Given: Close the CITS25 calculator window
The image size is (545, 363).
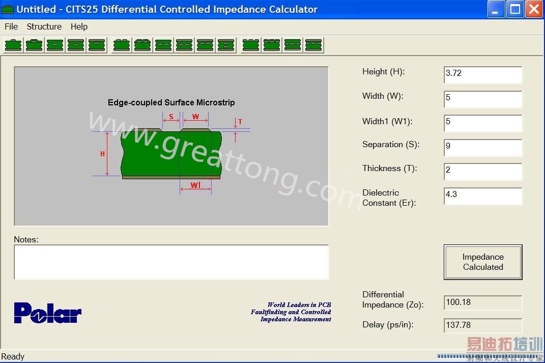Looking at the screenshot, I should point(534,9).
